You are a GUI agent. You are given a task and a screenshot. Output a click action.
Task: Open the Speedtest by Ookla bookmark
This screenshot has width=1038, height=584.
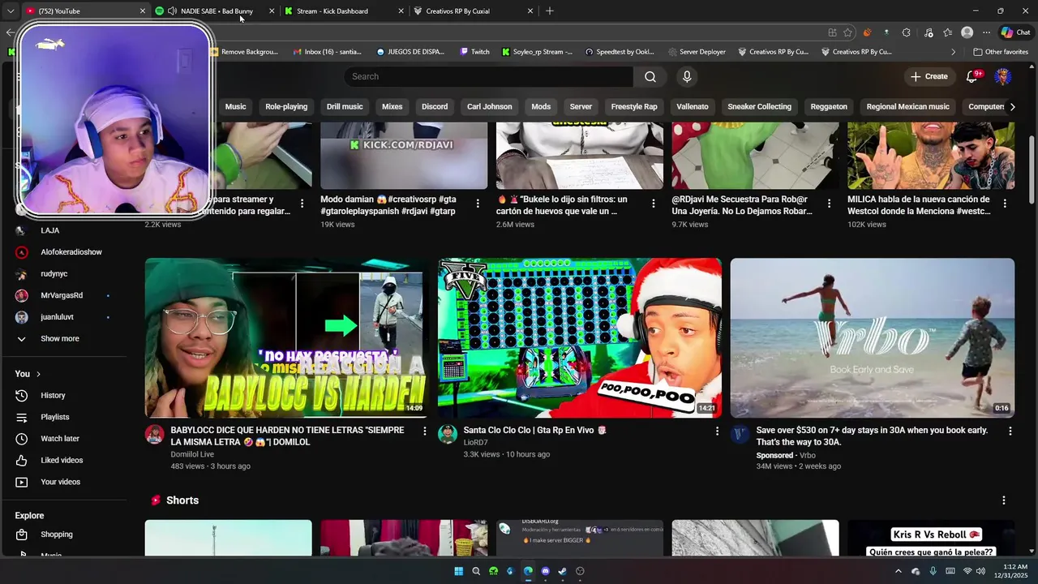coord(620,52)
